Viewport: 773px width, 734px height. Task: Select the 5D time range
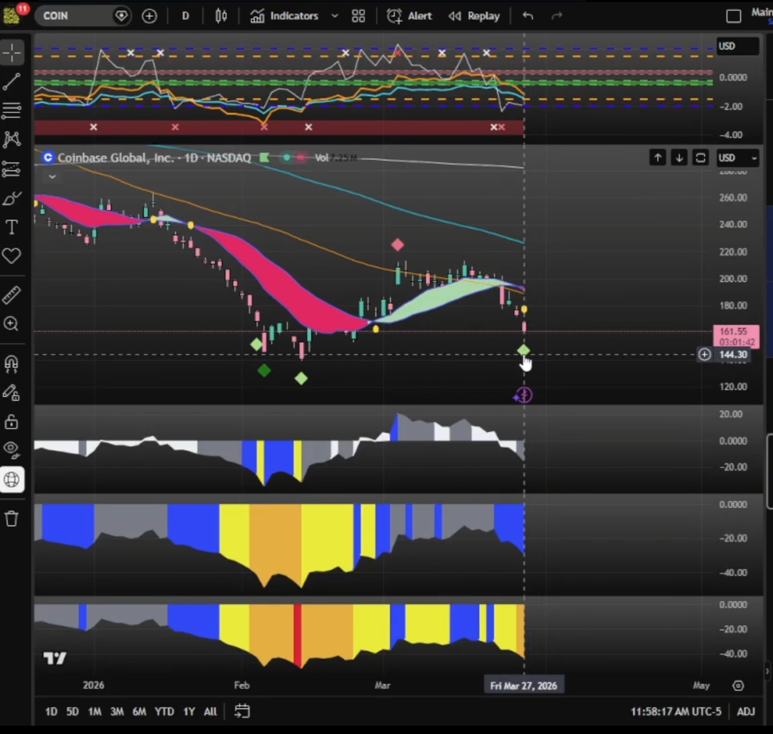click(72, 712)
